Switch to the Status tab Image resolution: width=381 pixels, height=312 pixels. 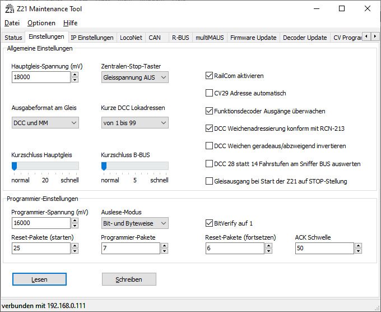[x=13, y=38]
